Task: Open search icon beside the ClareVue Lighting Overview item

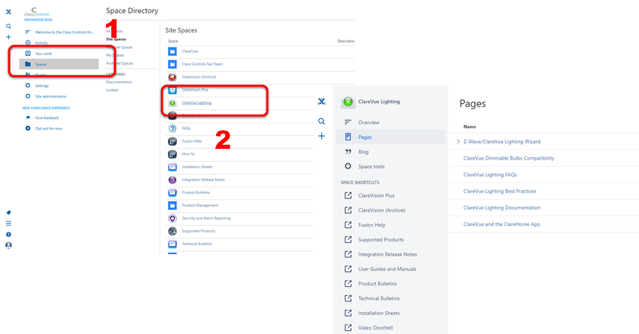Action: [322, 121]
